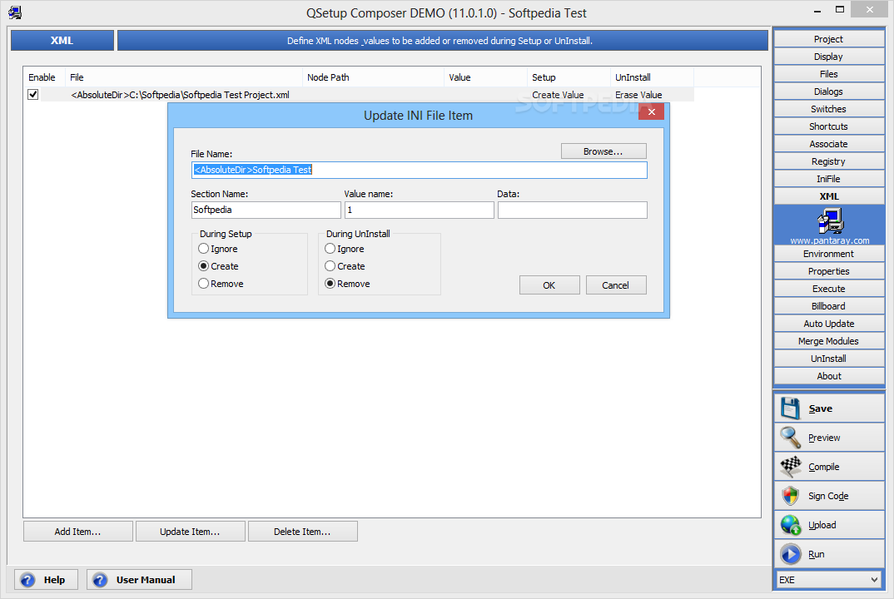The width and height of the screenshot is (894, 599).
Task: Click the Browse... button
Action: pos(603,151)
